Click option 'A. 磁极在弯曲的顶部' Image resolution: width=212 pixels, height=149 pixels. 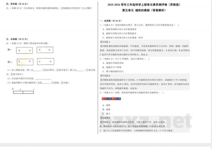click(x=113, y=63)
